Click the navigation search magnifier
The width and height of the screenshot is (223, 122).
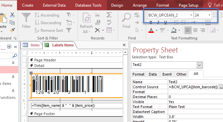pyautogui.click(x=15, y=56)
